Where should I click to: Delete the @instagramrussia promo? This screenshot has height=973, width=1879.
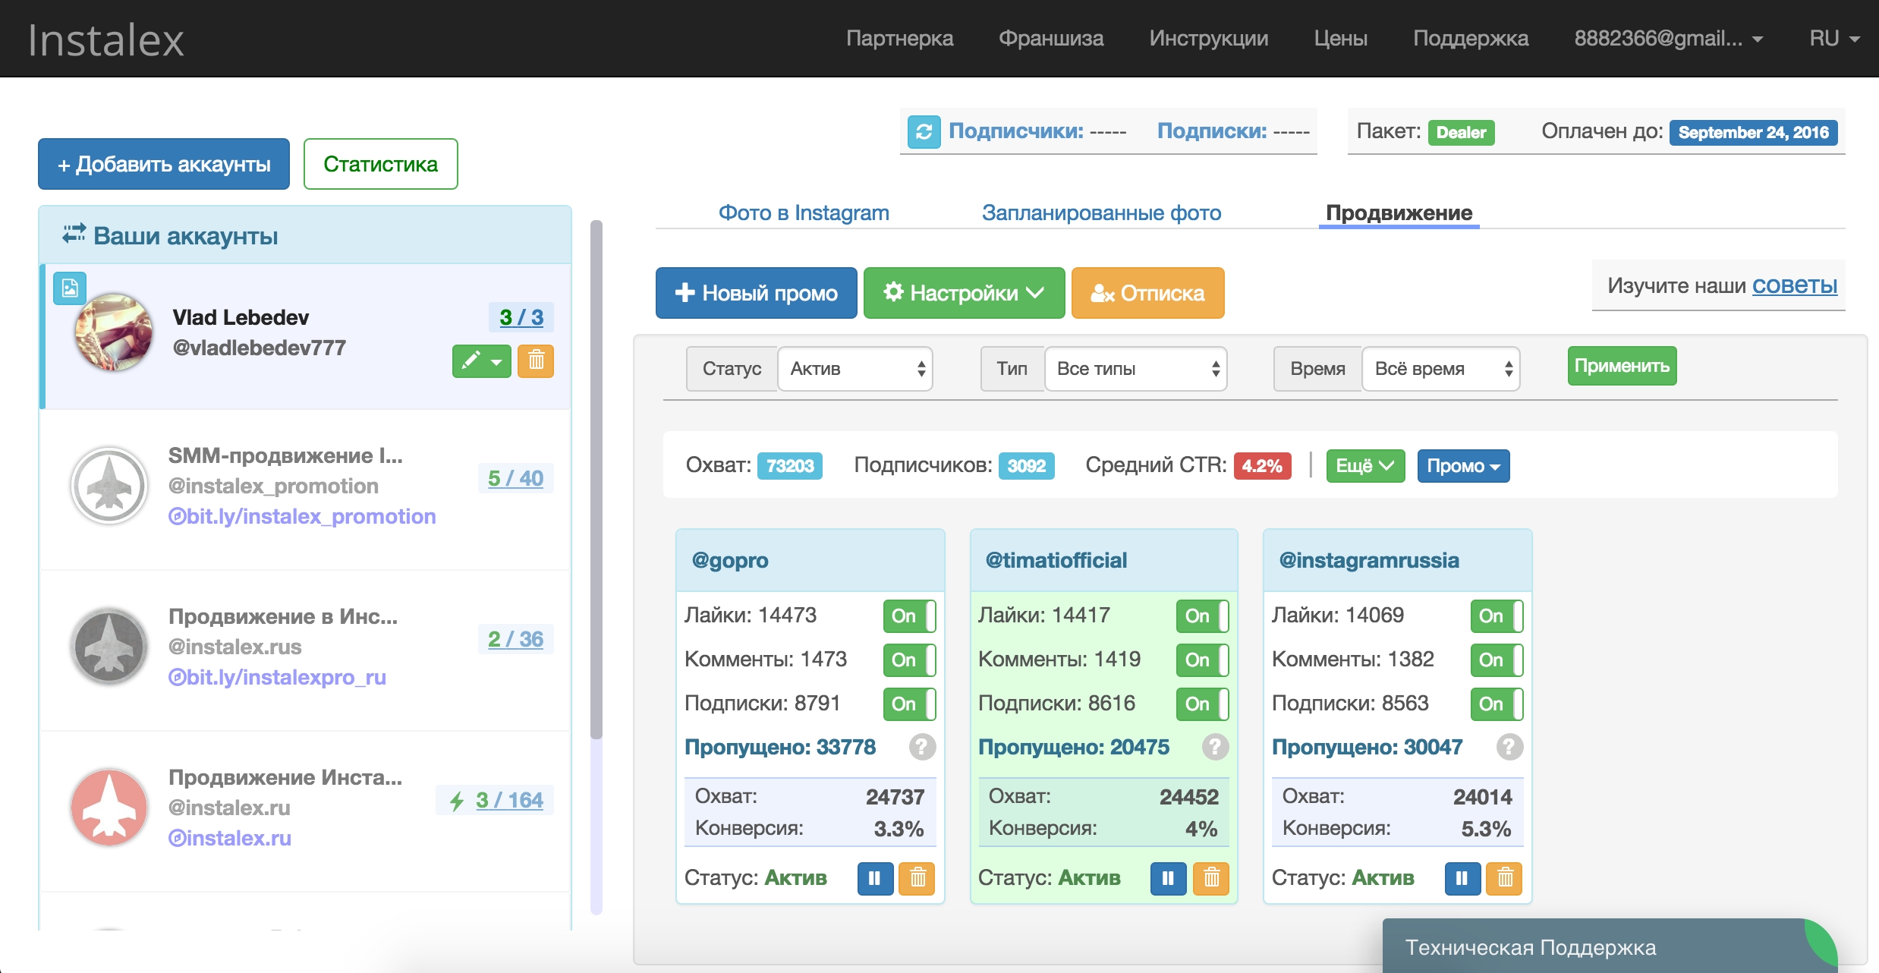pos(1505,879)
